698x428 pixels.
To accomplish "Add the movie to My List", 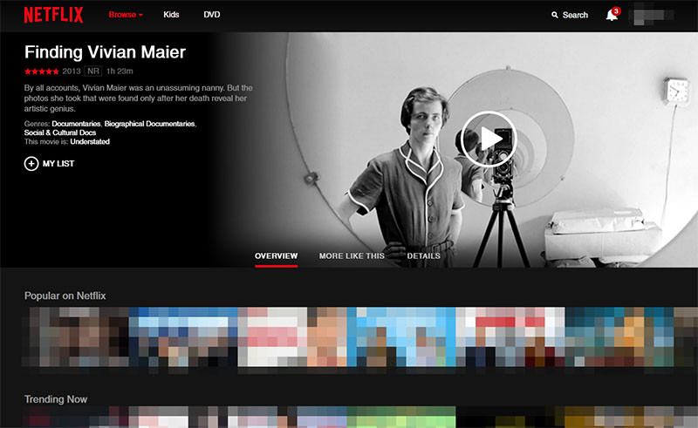I will [x=50, y=164].
